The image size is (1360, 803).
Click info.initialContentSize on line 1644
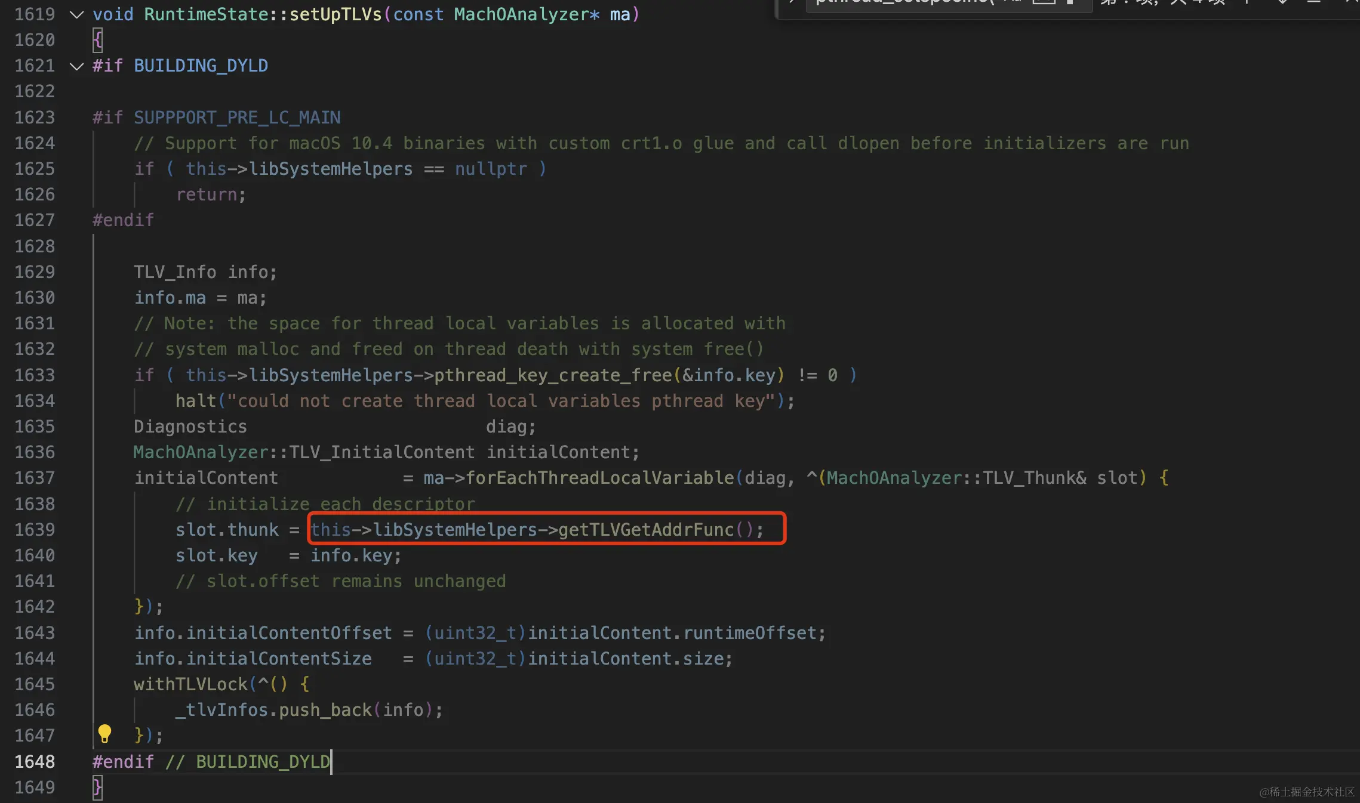pos(253,659)
